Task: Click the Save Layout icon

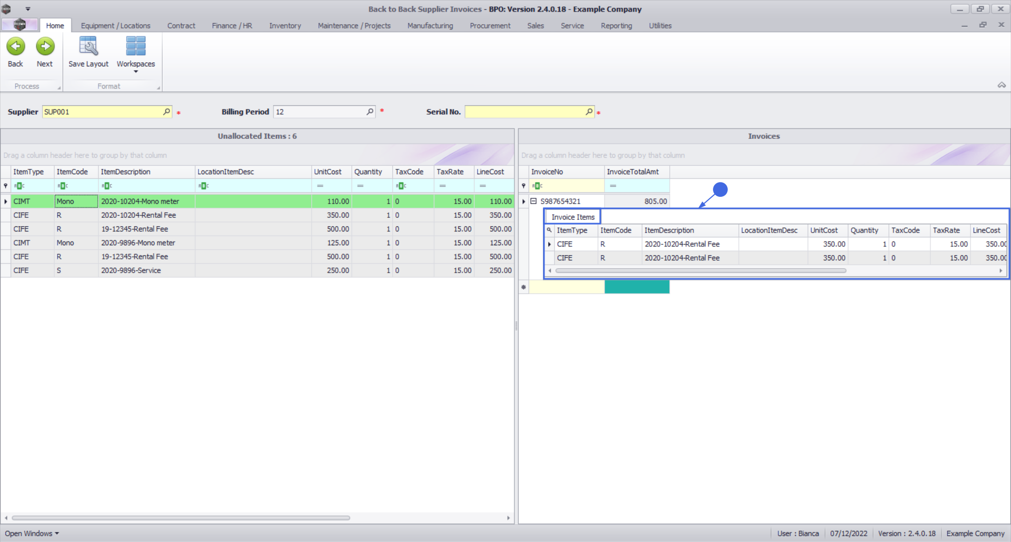Action: (88, 47)
